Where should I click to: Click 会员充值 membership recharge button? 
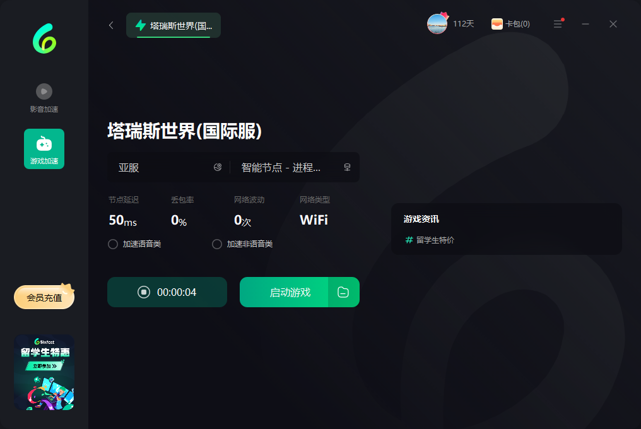(44, 297)
